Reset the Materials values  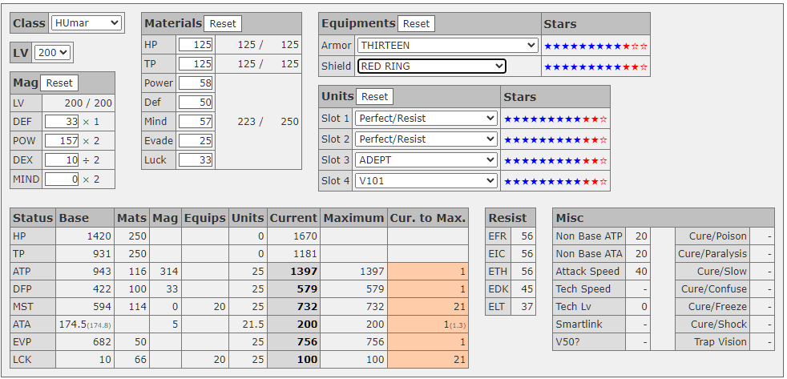point(223,23)
